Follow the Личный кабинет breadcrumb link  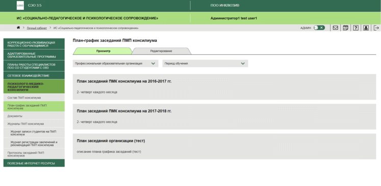pyautogui.click(x=37, y=28)
